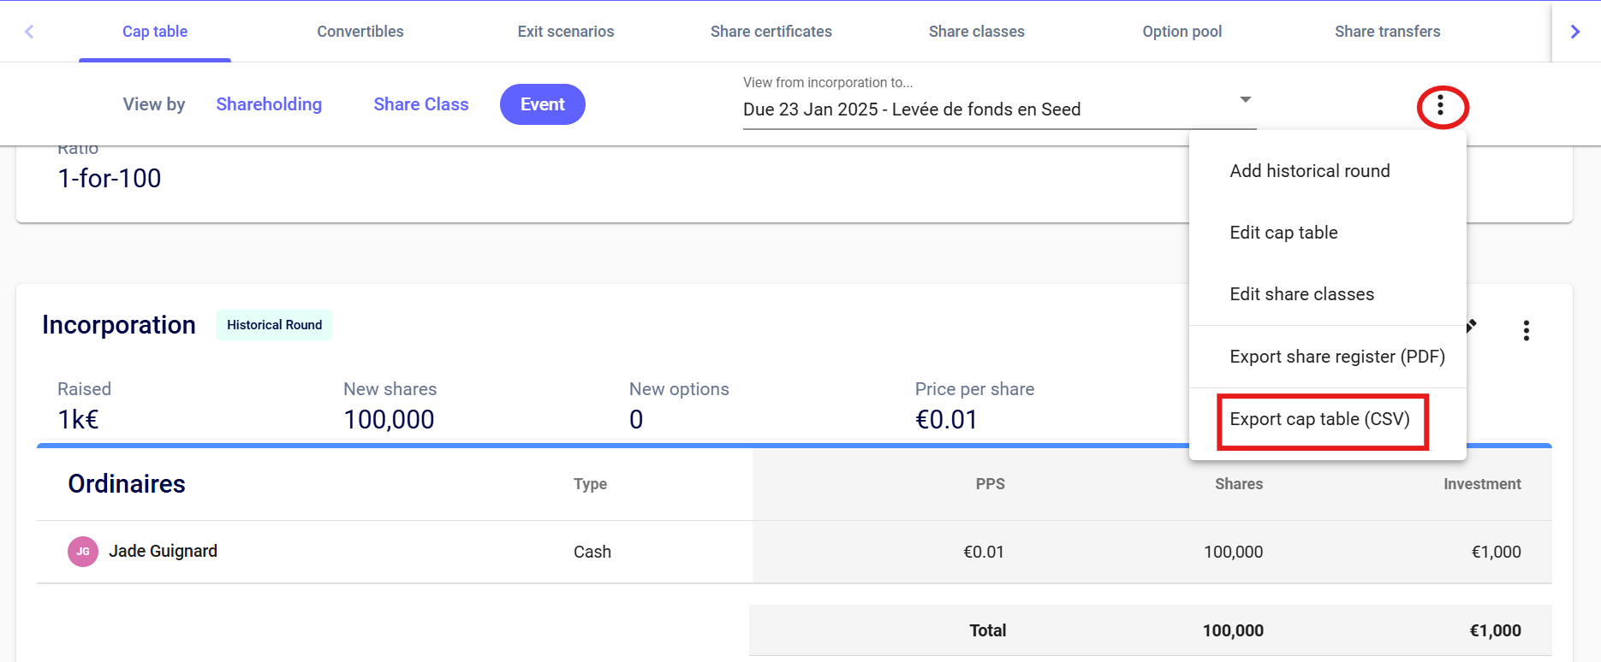Switch to the Share certificates tab
The width and height of the screenshot is (1601, 662).
tap(771, 32)
